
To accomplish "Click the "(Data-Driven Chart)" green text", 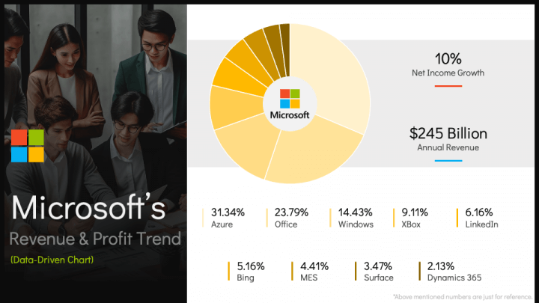I will coord(52,260).
